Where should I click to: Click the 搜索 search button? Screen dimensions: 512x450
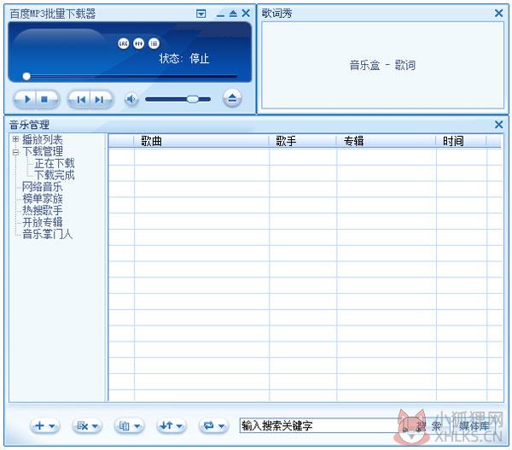(x=430, y=426)
